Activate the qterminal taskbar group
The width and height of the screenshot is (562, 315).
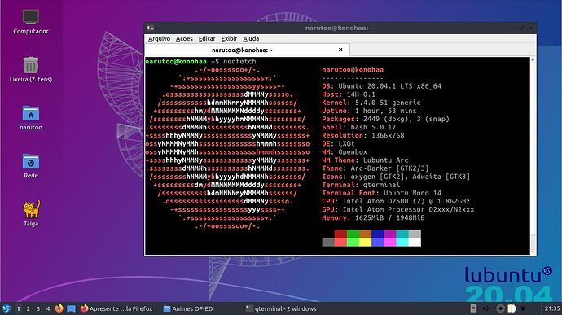(x=281, y=308)
